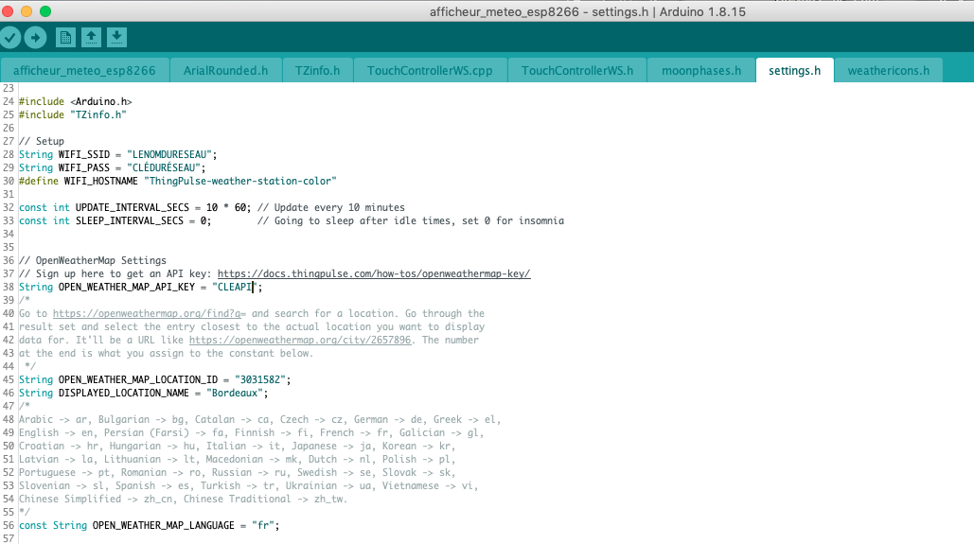The image size is (974, 544).
Task: Create a new sketch with New icon
Action: tap(65, 37)
